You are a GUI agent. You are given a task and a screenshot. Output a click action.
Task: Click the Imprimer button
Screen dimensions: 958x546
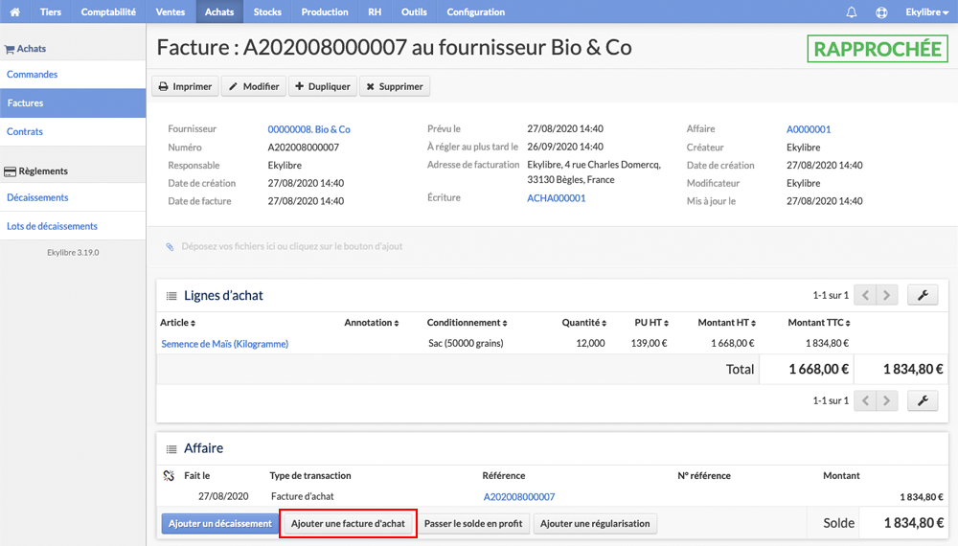(185, 87)
